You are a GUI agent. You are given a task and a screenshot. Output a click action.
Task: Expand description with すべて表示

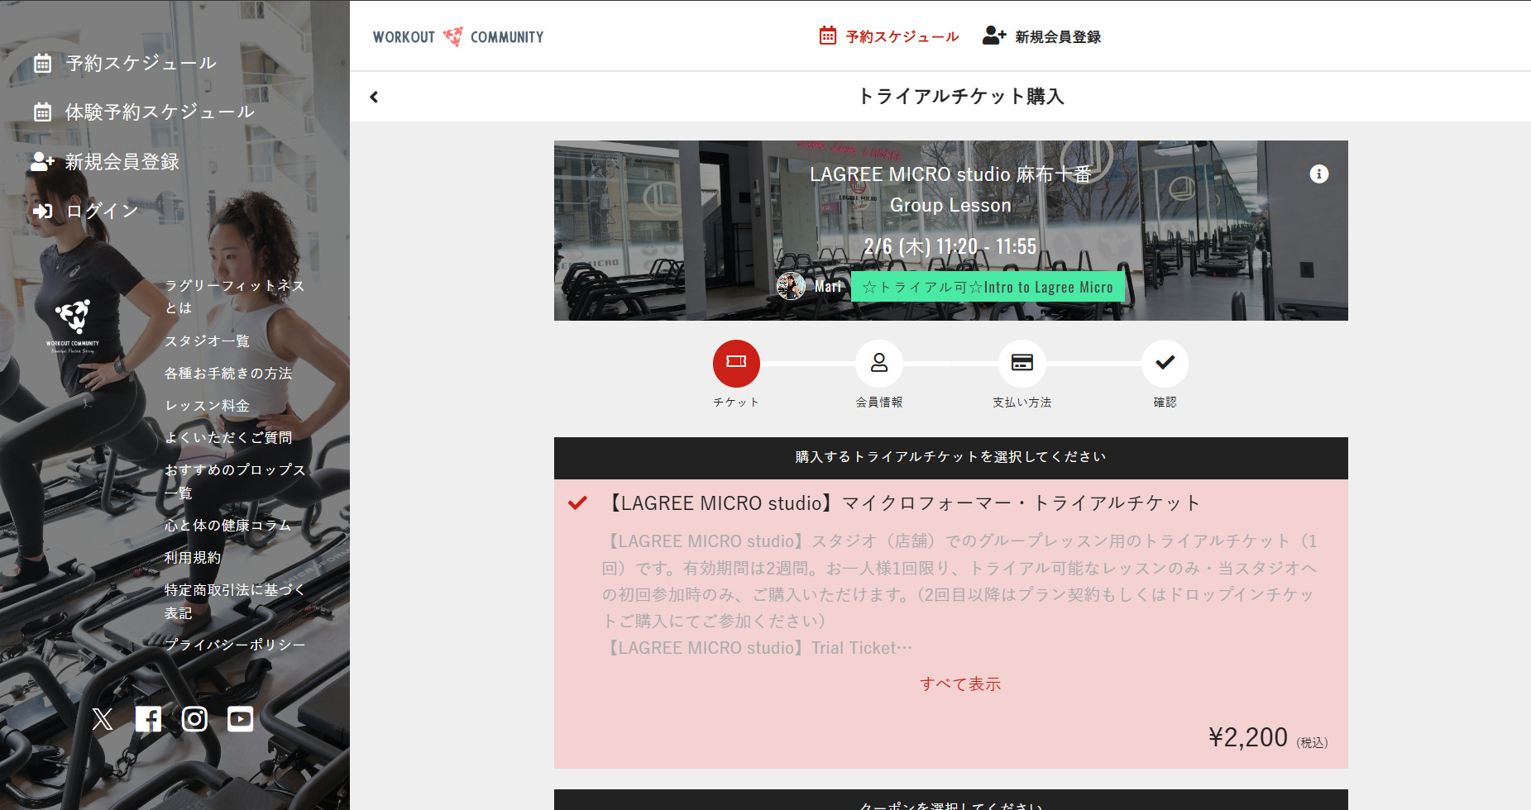(960, 684)
